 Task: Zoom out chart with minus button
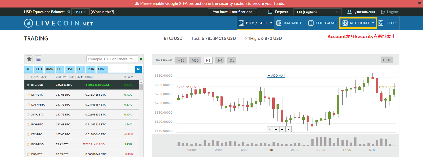pos(276,129)
